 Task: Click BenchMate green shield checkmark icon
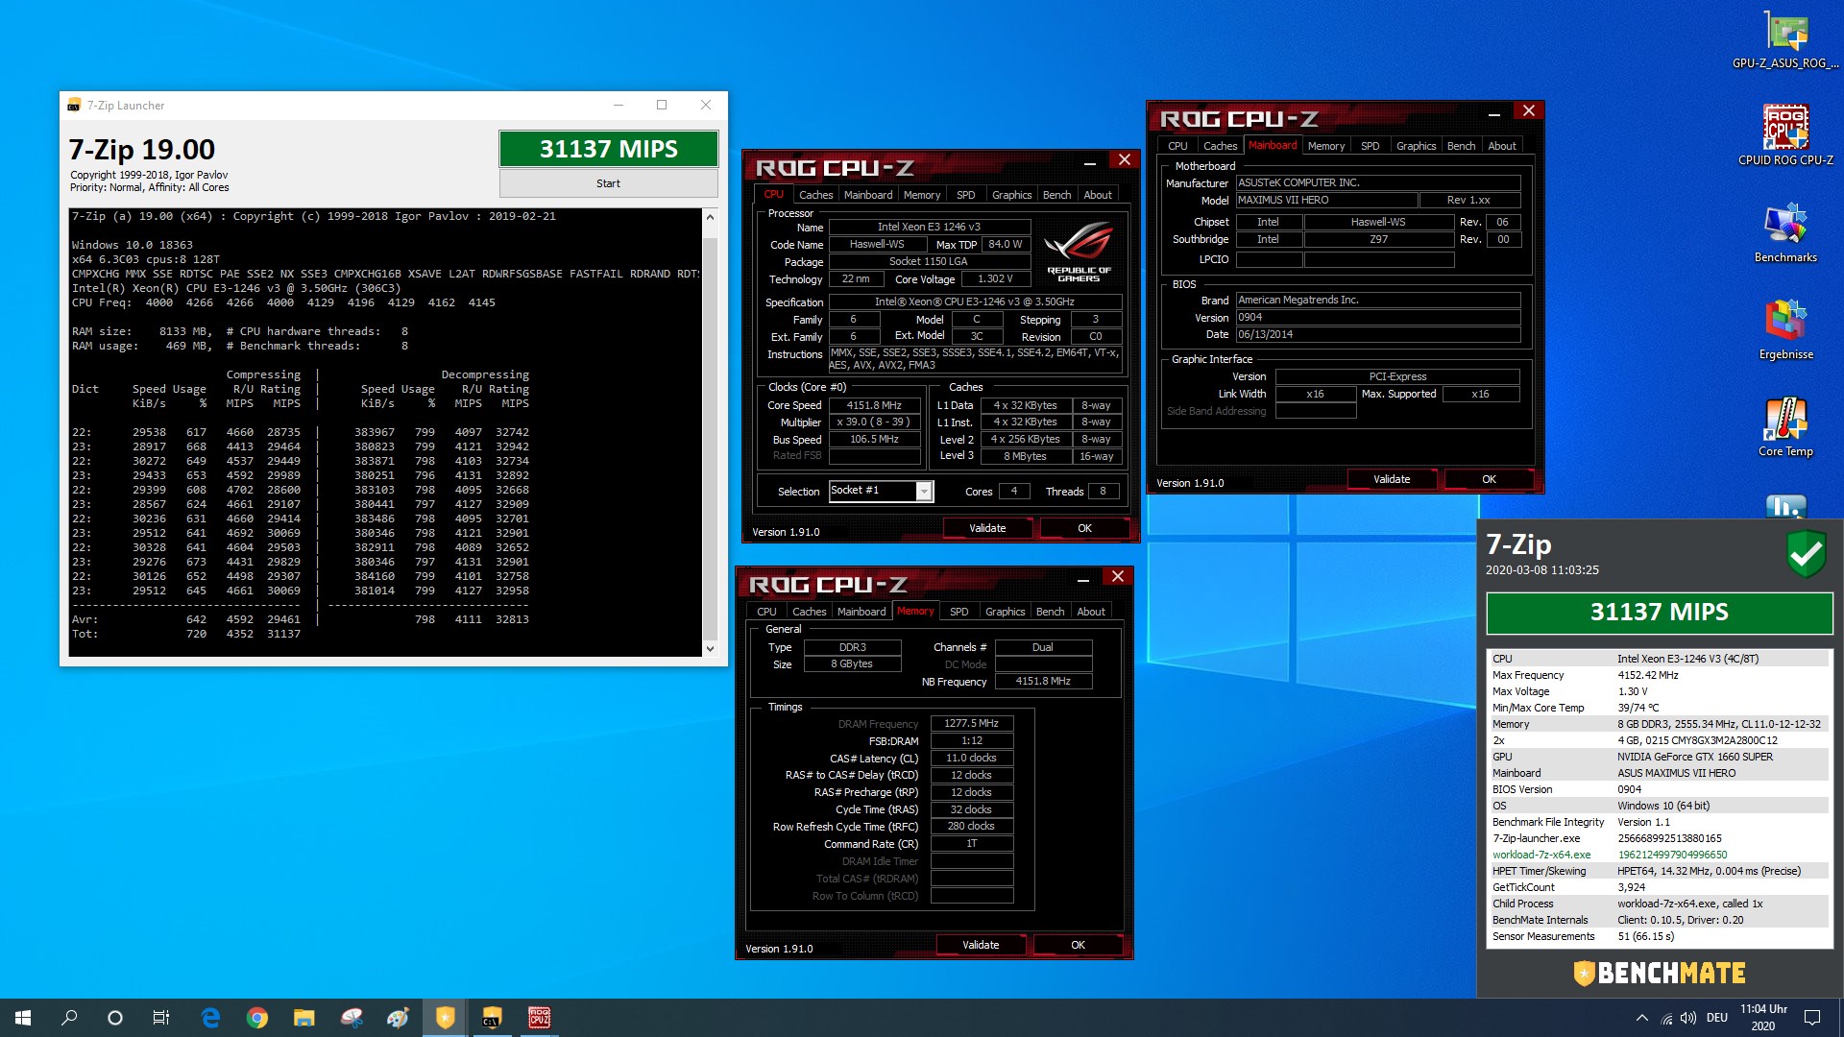pos(1806,553)
